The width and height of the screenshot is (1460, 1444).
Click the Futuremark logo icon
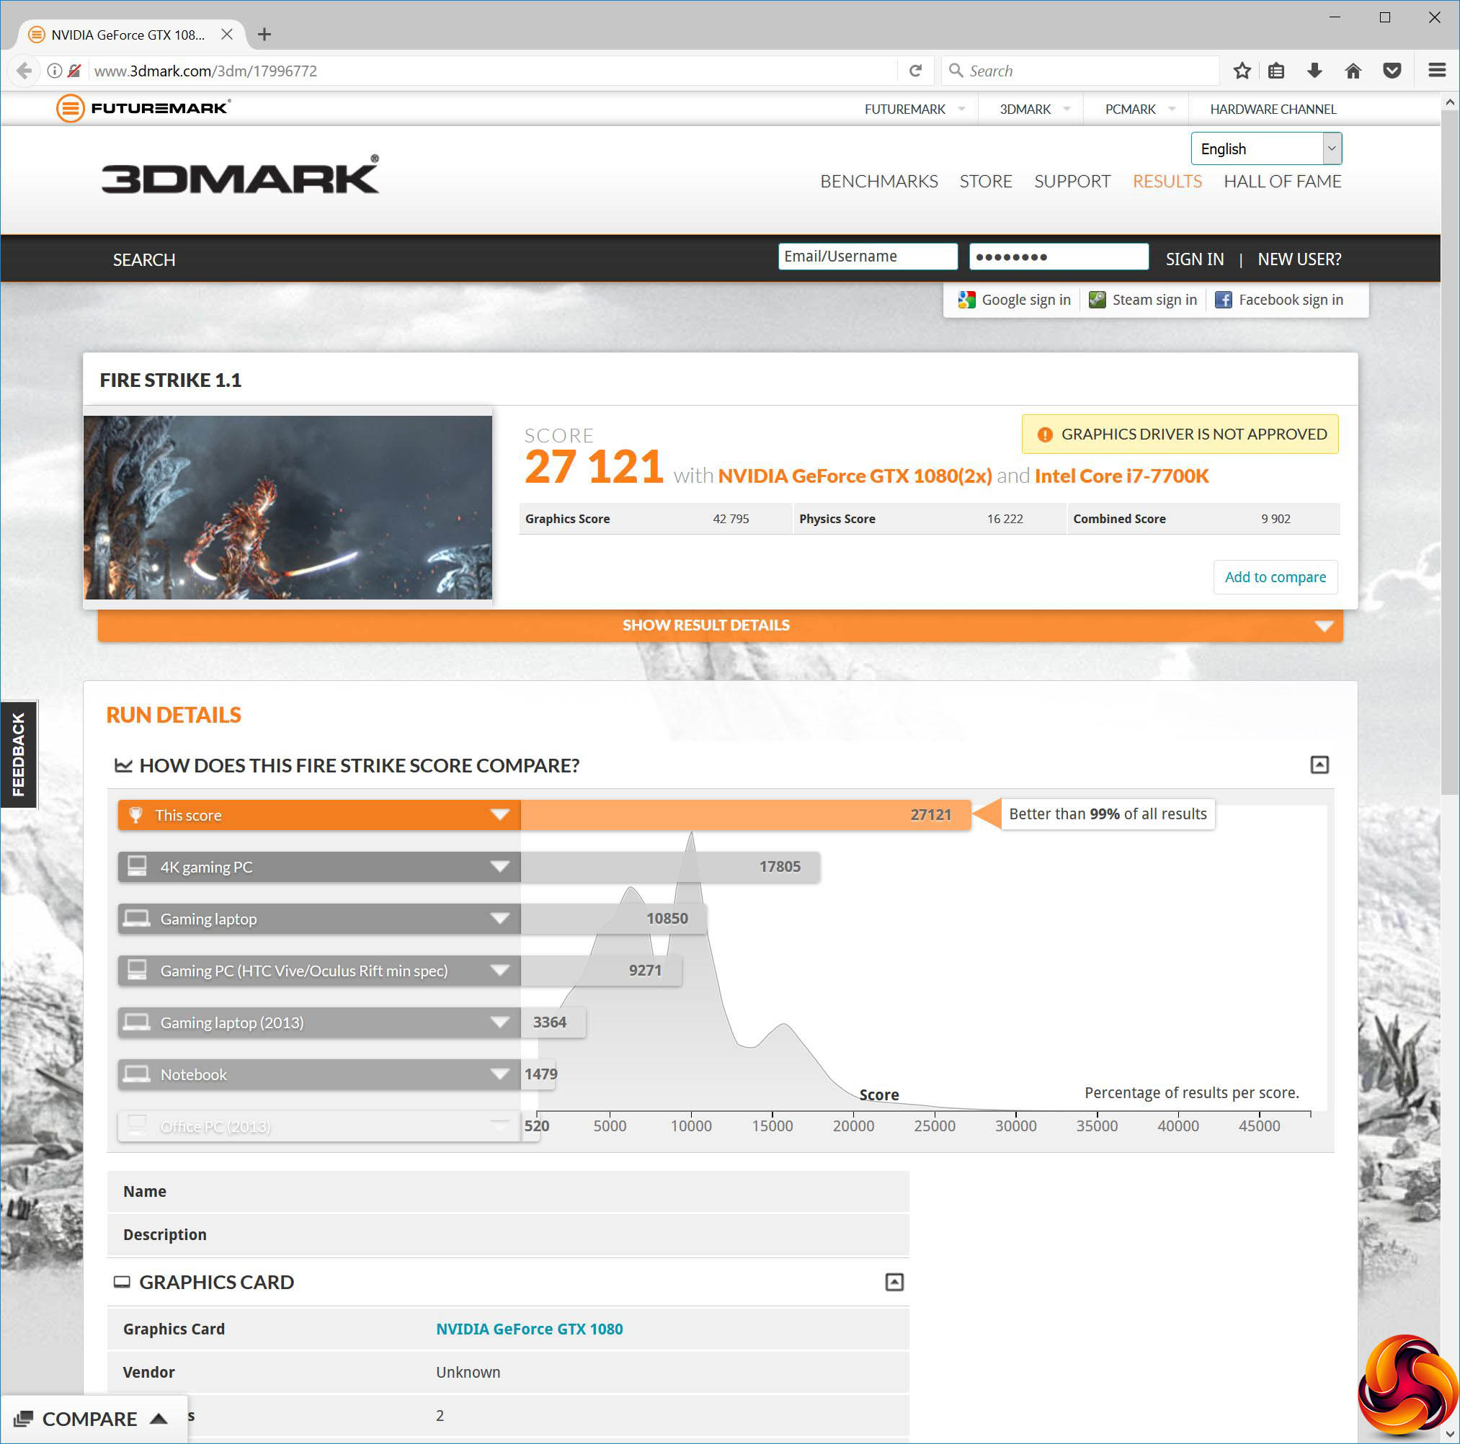coord(71,108)
